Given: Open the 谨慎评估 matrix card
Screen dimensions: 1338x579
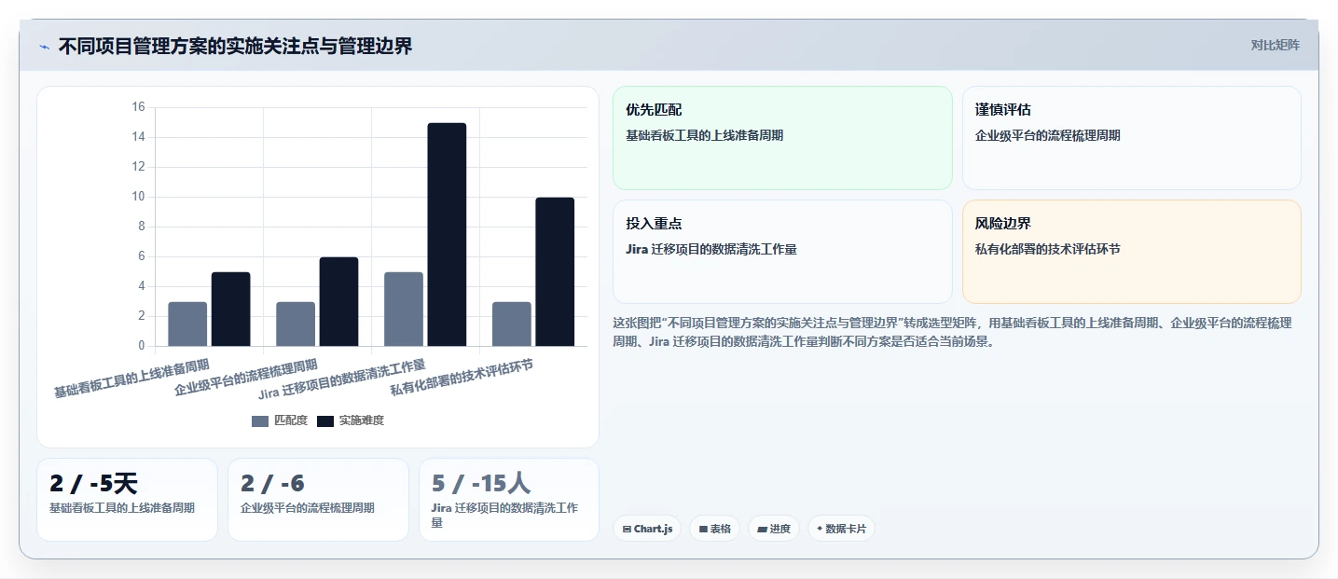Looking at the screenshot, I should pos(1131,138).
